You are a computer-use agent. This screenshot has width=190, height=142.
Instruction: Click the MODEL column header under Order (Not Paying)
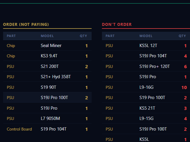[x=47, y=36]
